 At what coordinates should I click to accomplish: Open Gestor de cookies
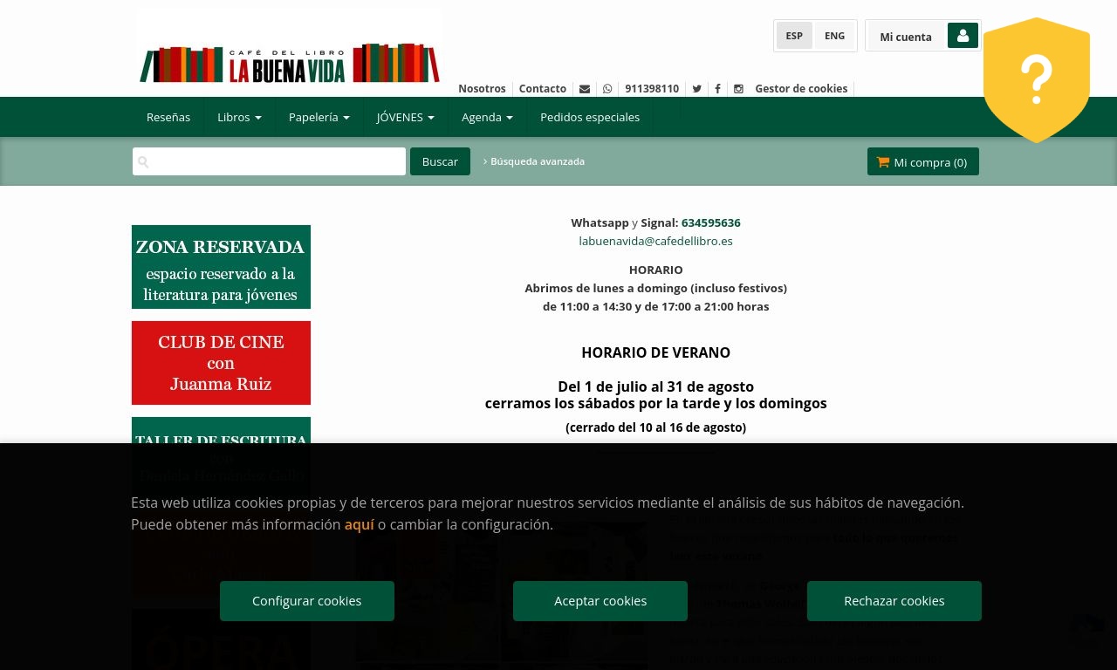click(x=801, y=88)
